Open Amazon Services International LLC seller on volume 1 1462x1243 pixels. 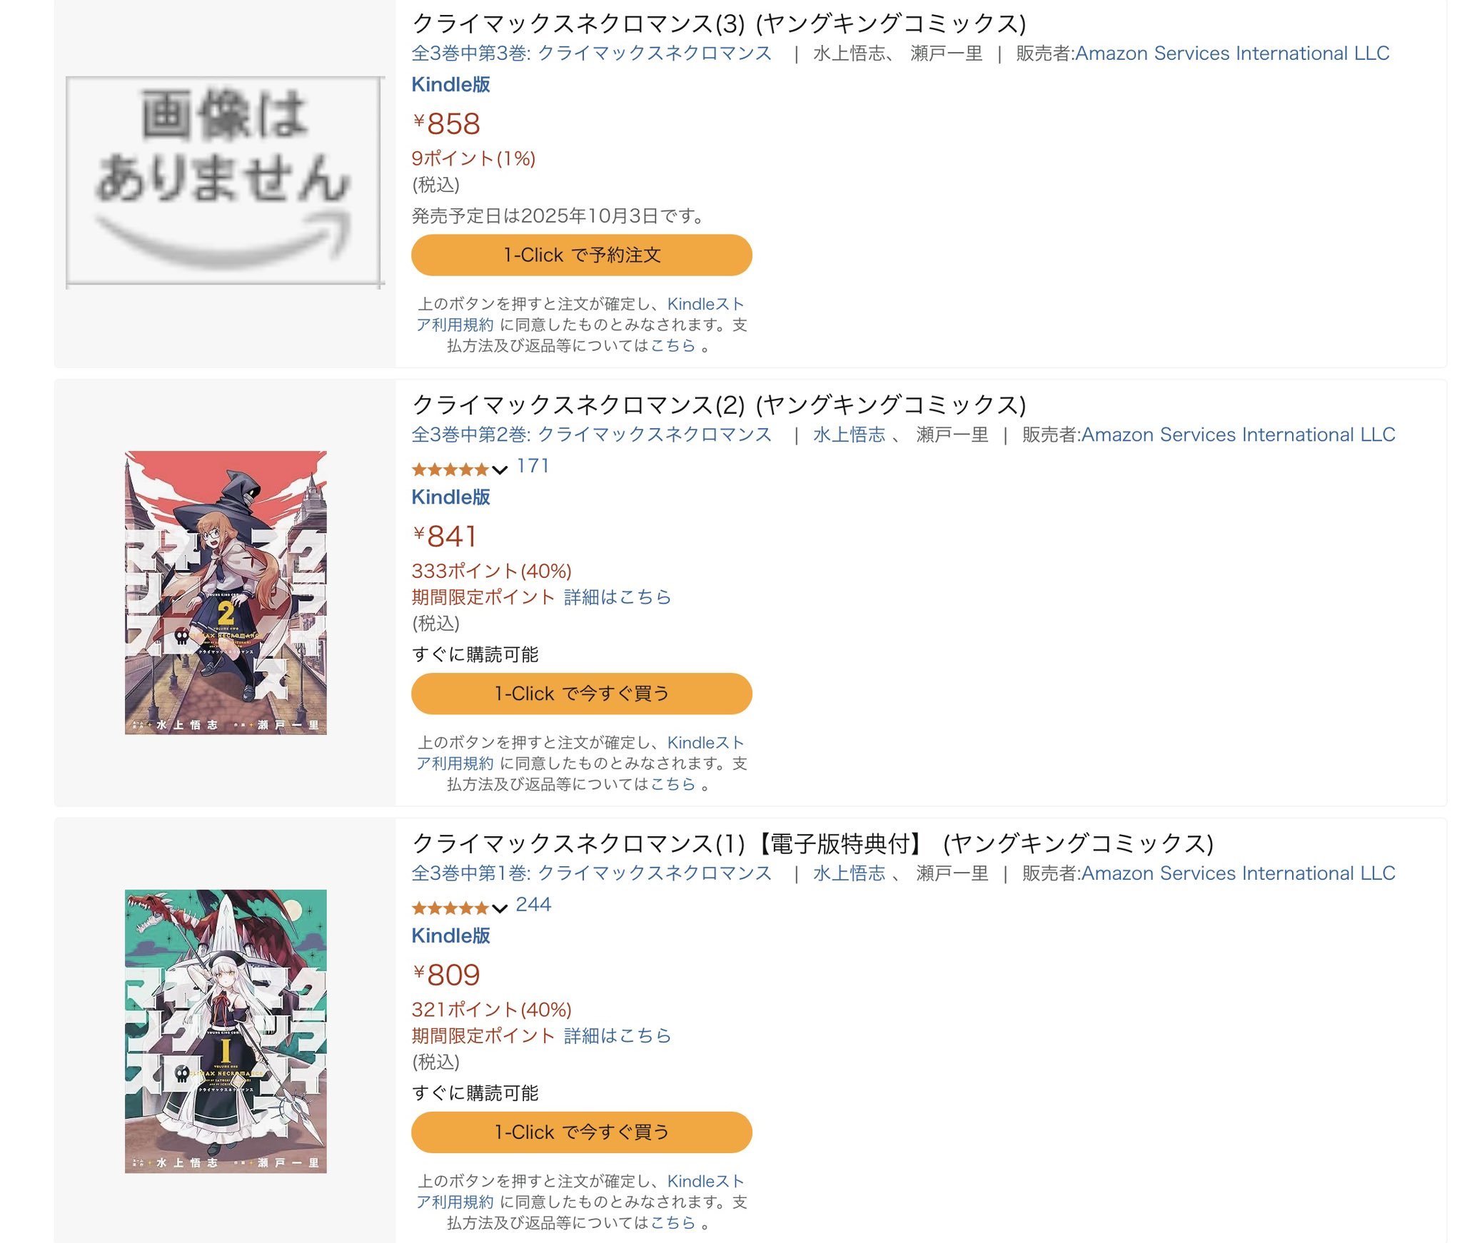coord(1239,873)
